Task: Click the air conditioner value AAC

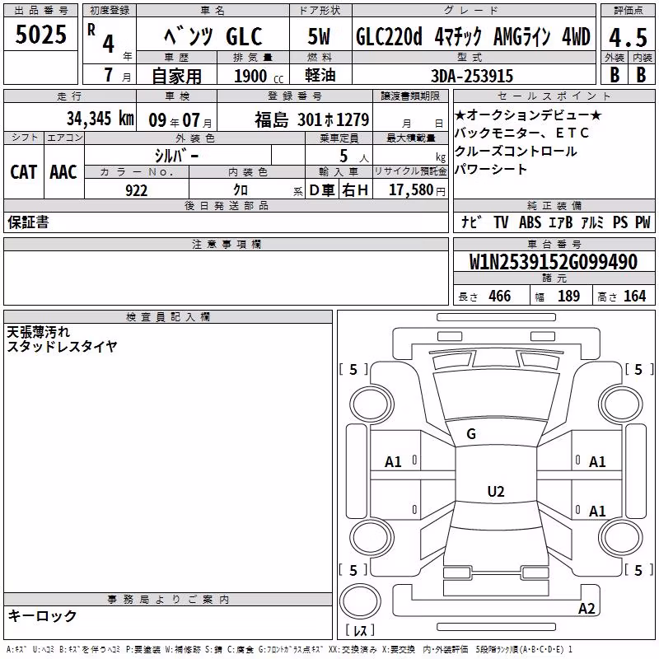Action: point(63,172)
